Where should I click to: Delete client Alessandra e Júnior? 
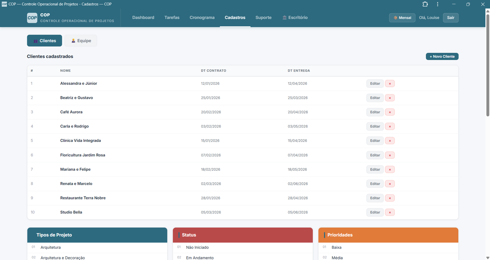coord(390,84)
